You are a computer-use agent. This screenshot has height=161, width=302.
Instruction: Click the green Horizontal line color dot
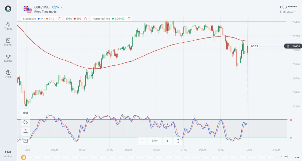pos(112,19)
